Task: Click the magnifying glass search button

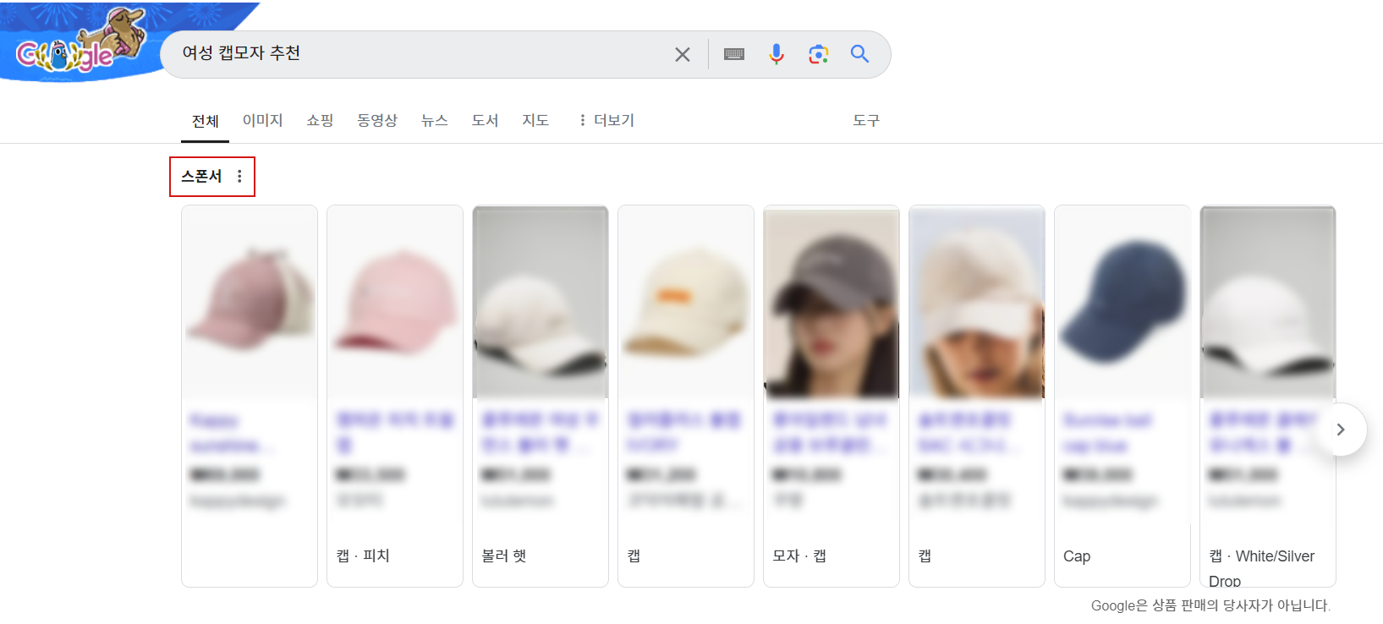Action: [x=859, y=54]
